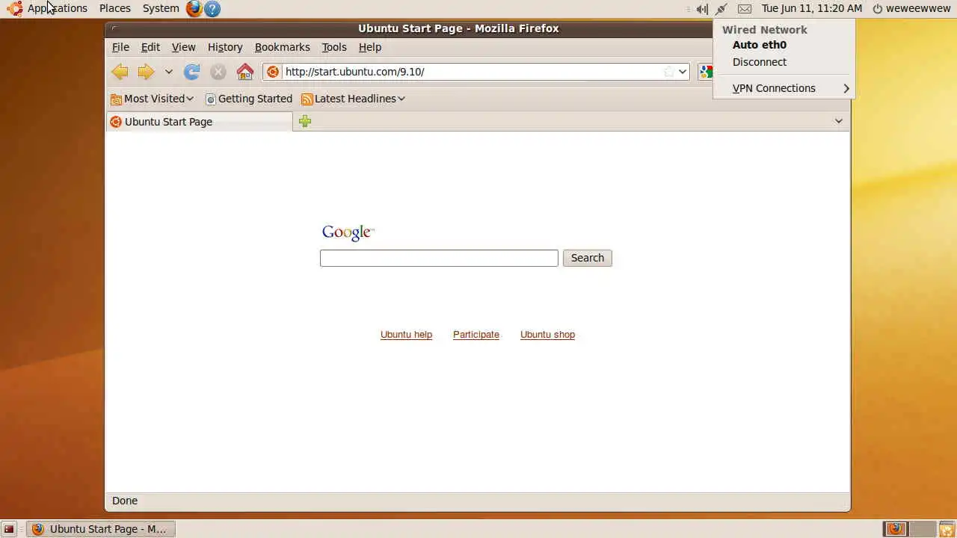Open the Edit menu
Image resolution: width=957 pixels, height=538 pixels.
click(x=150, y=47)
